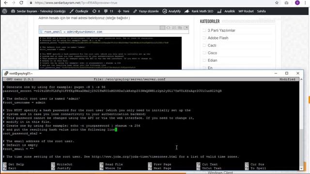This screenshot has width=310, height=174.
Task: Open Rank Math SEO menu
Action: [x=199, y=11]
